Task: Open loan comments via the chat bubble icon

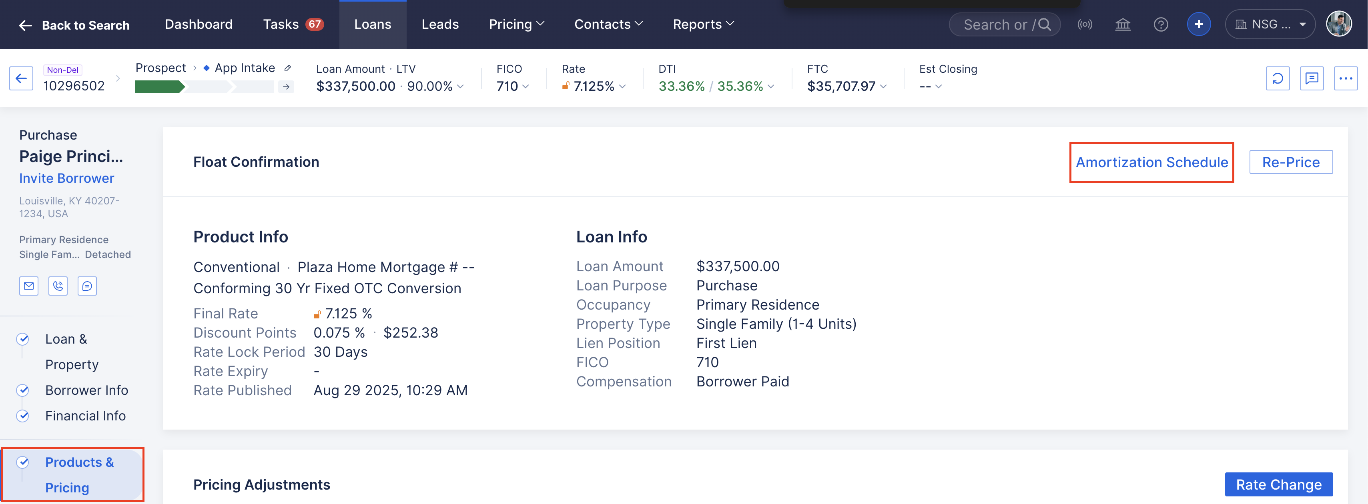Action: pyautogui.click(x=1312, y=78)
